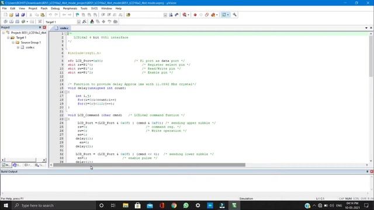Click the Translate current file icon

[5, 22]
